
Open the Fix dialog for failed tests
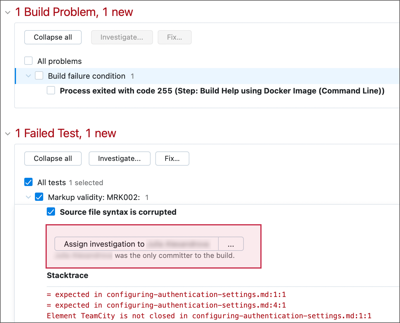point(172,159)
